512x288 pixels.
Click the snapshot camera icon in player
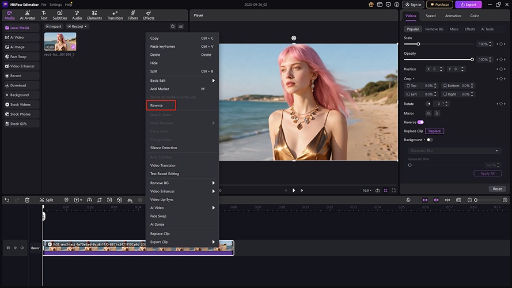click(x=377, y=190)
